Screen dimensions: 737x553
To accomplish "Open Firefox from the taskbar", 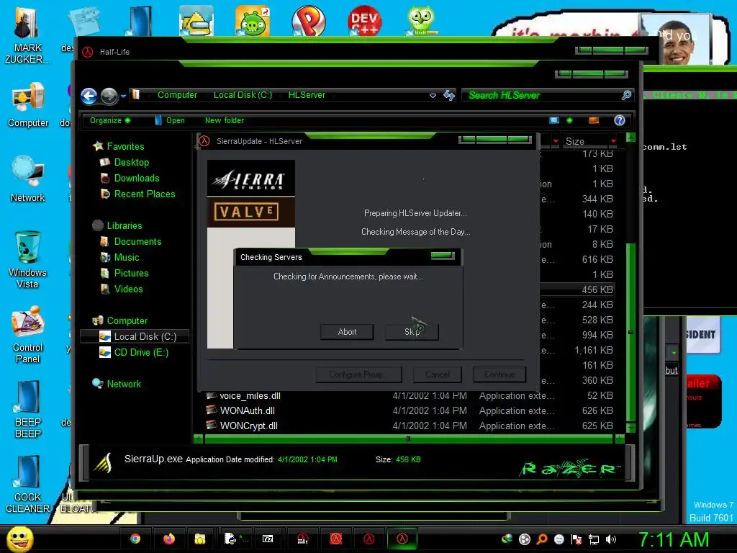I will coord(168,539).
